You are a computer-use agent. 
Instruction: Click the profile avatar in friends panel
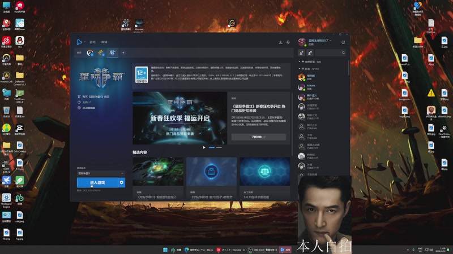click(302, 42)
